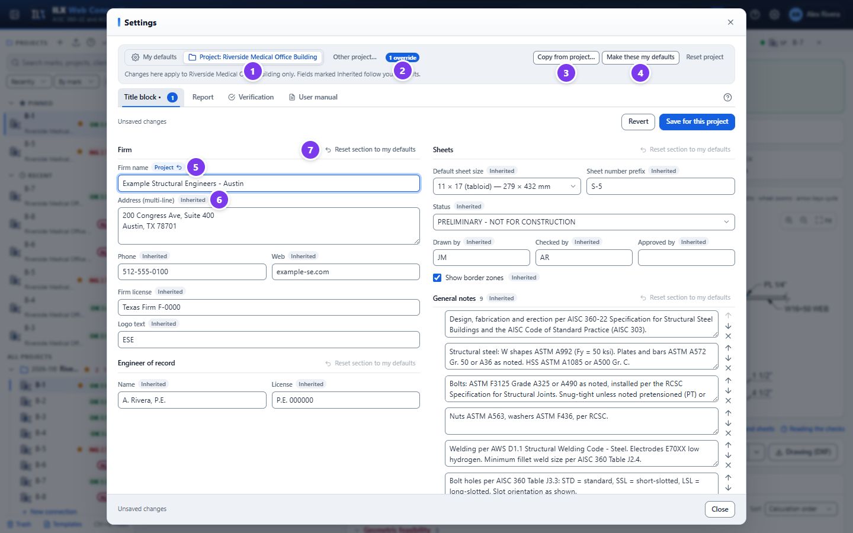Close the Settings dialog with the Close button
This screenshot has width=853, height=533.
click(x=720, y=509)
